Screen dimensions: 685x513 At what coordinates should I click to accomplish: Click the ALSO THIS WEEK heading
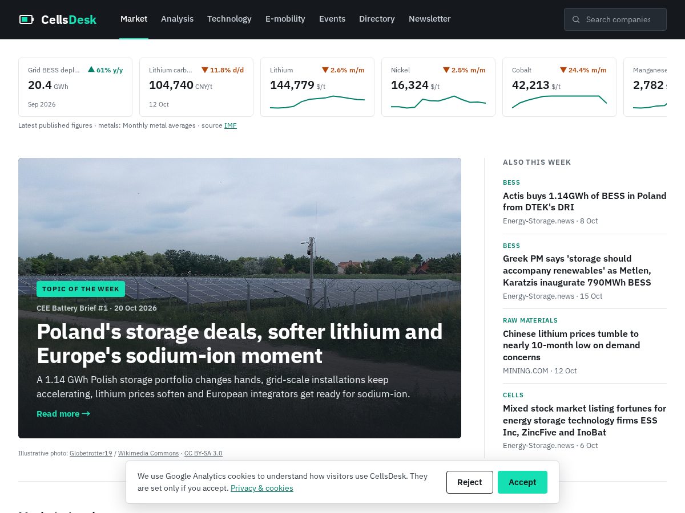click(537, 162)
